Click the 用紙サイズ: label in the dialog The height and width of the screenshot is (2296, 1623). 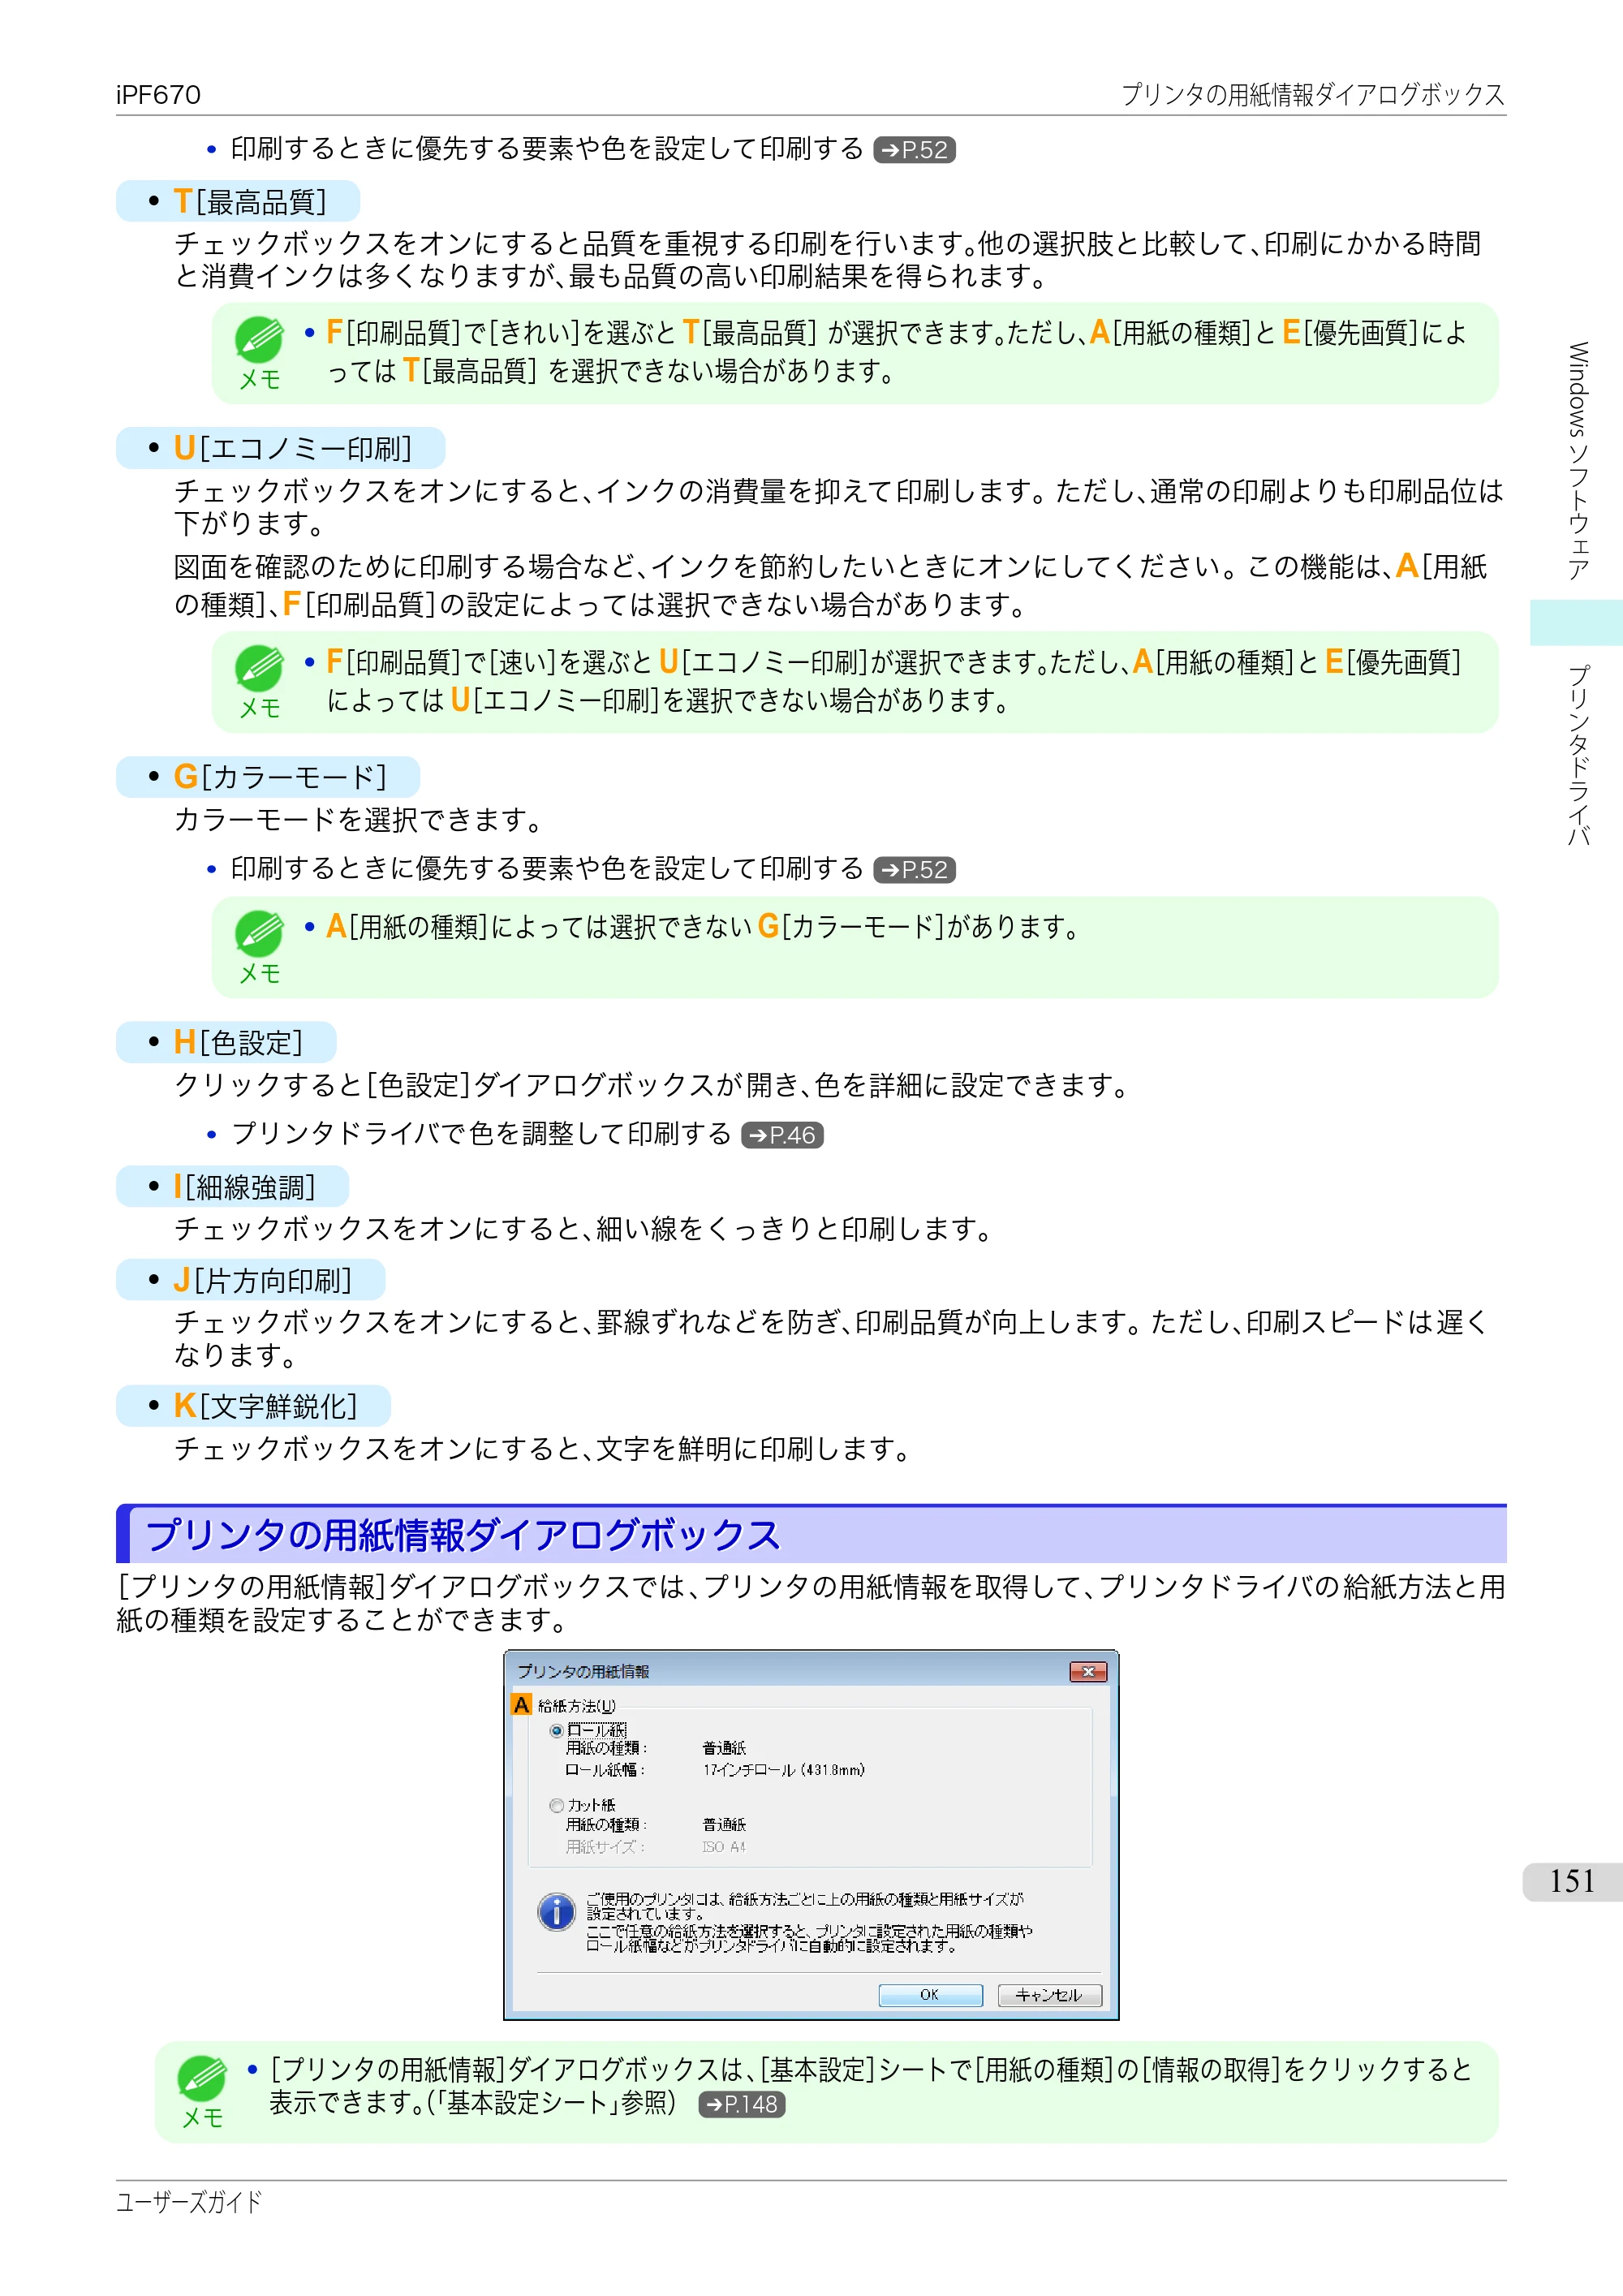[606, 1846]
